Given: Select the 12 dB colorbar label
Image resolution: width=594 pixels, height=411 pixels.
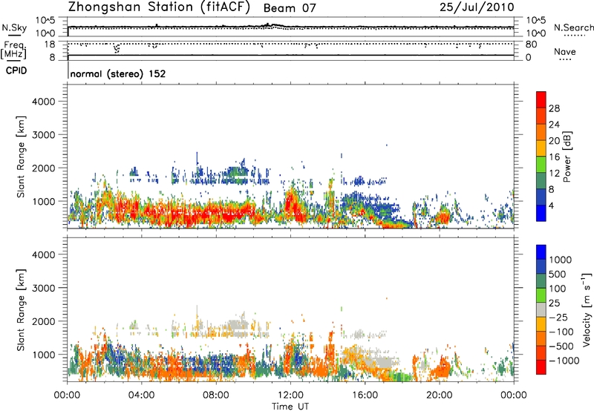Looking at the screenshot, I should click(x=554, y=174).
